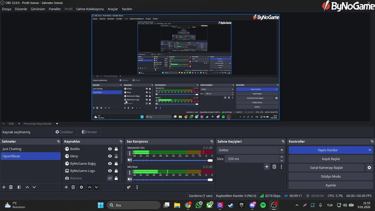Lock the blerp source
The height and width of the screenshot is (211, 375).
click(116, 156)
